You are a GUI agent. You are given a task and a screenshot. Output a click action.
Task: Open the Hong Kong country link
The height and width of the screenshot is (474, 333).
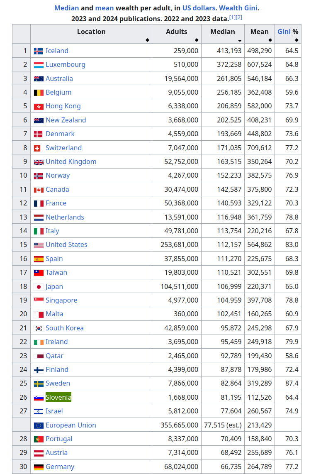pos(63,106)
